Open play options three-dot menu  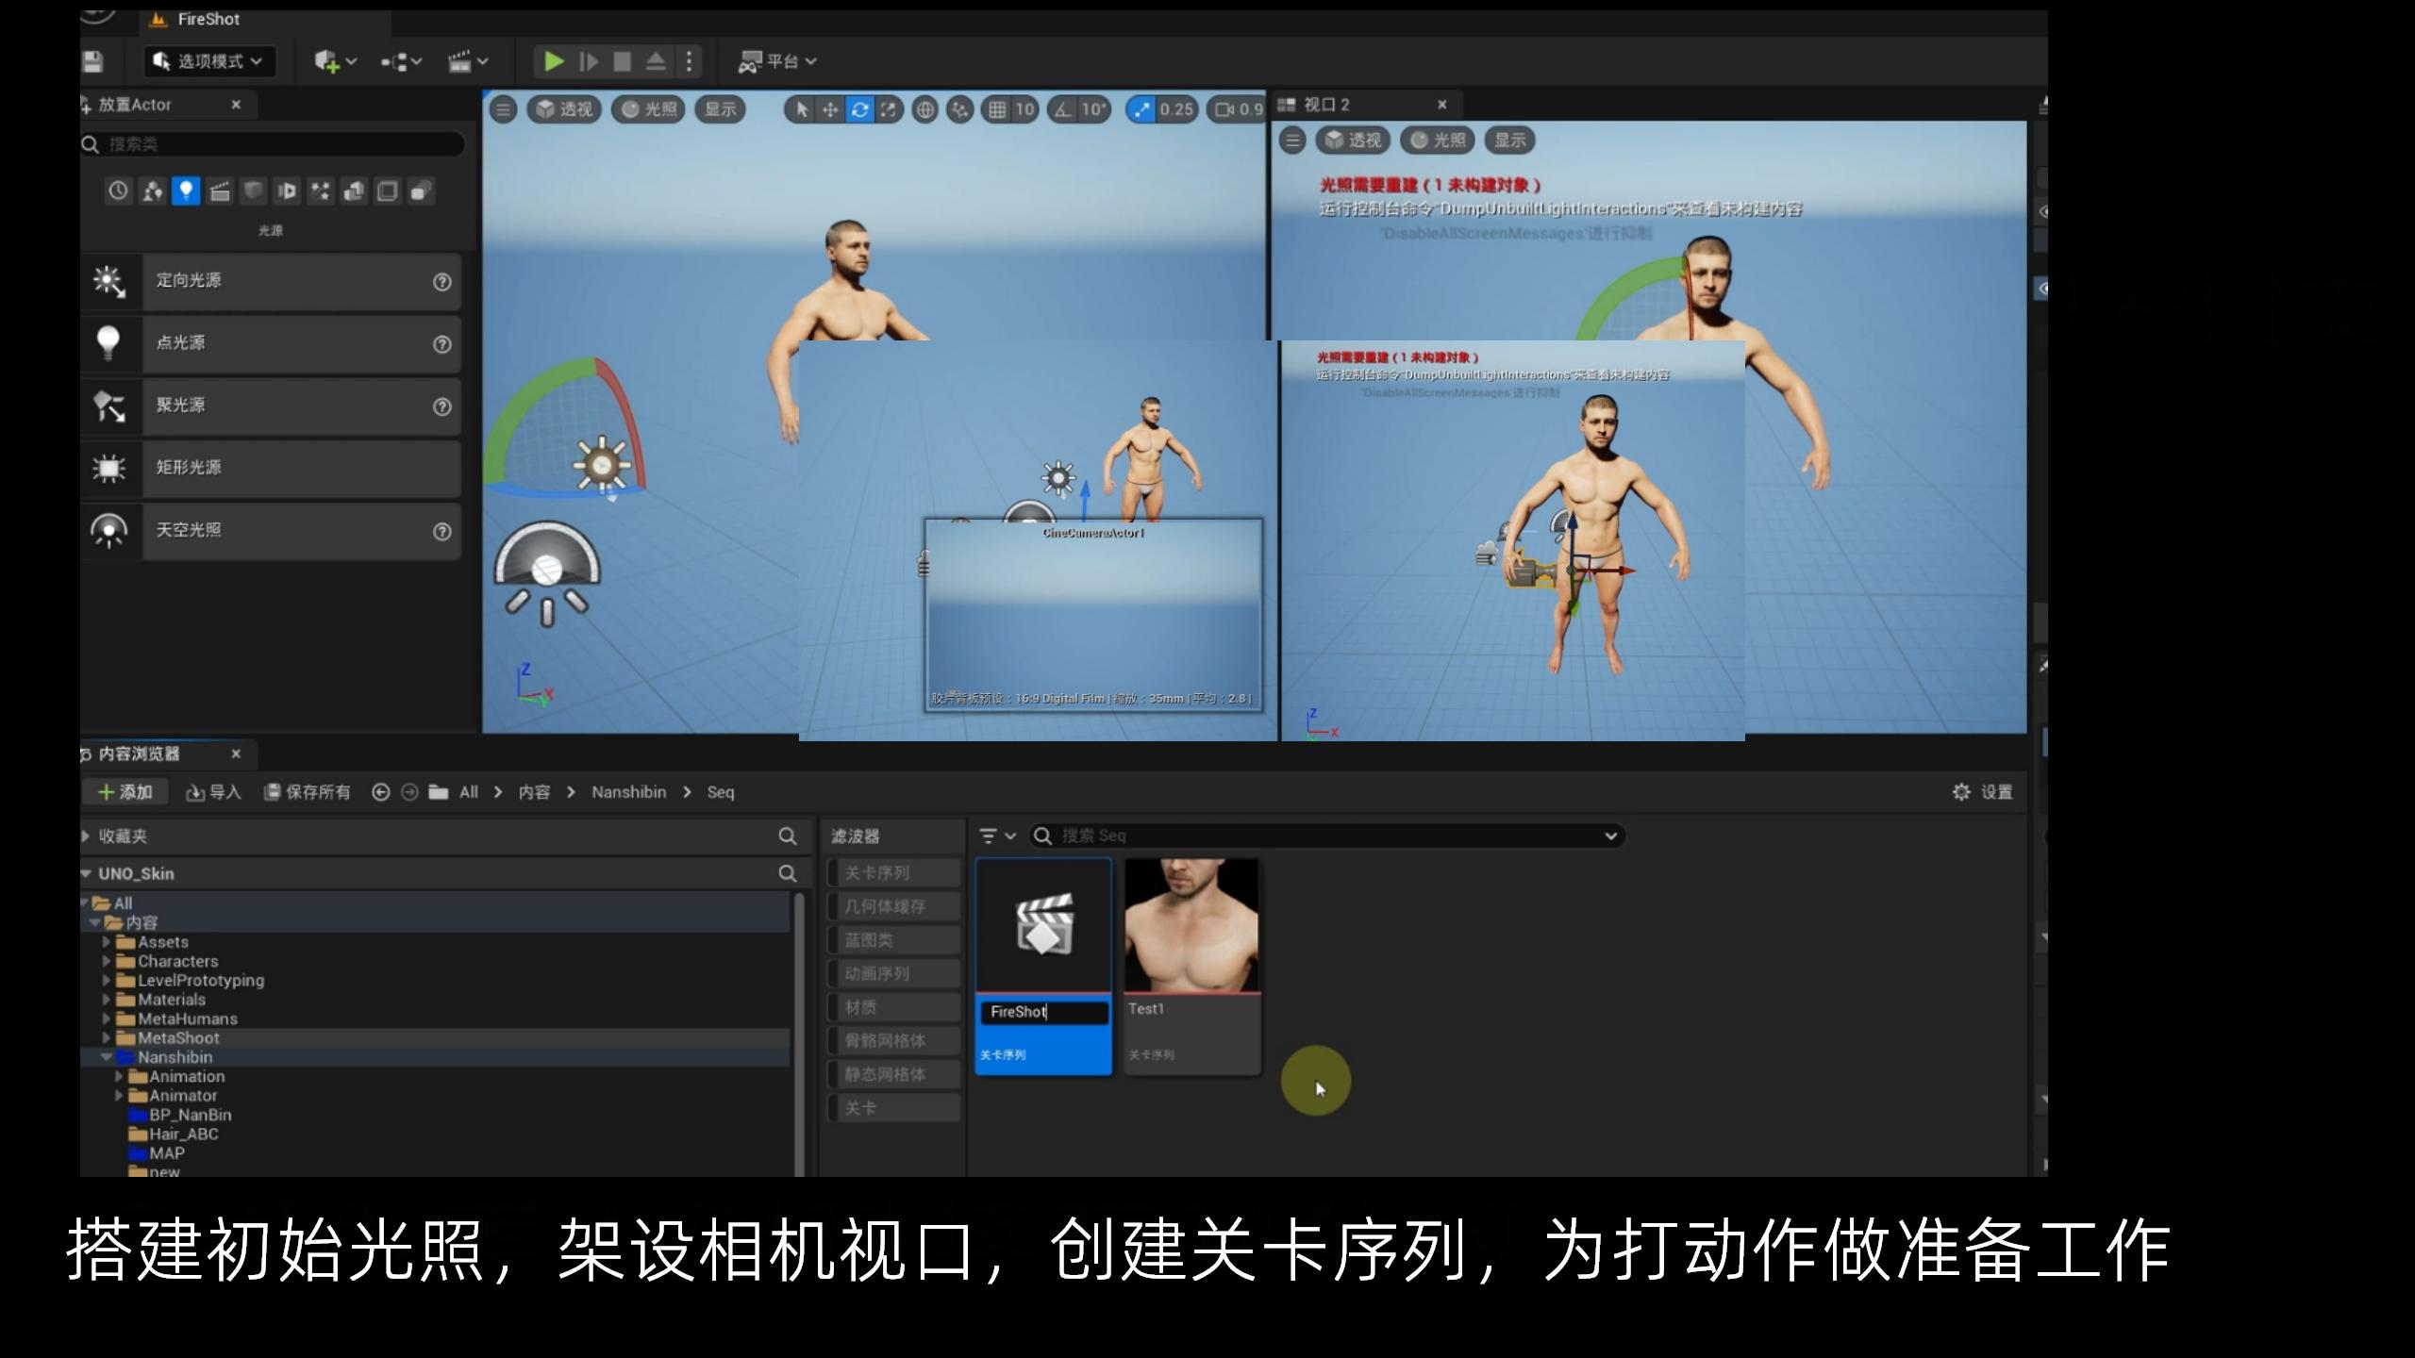click(690, 61)
